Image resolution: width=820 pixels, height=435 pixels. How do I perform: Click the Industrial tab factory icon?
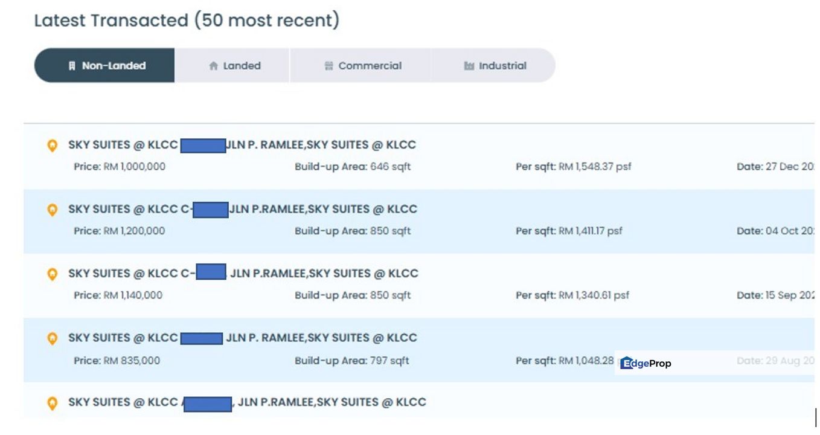[x=469, y=66]
